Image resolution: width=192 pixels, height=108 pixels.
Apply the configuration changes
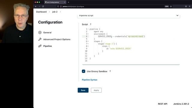[x=96, y=90]
